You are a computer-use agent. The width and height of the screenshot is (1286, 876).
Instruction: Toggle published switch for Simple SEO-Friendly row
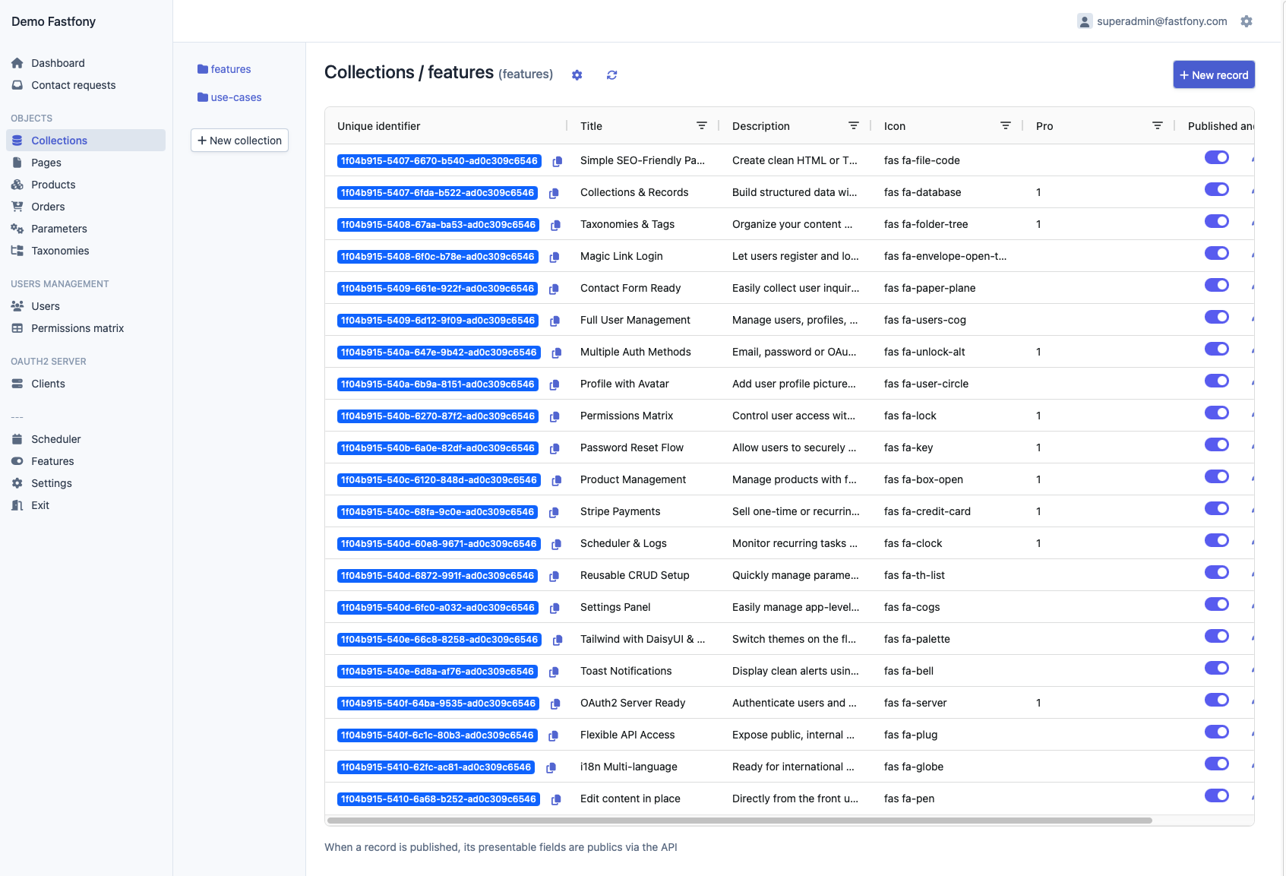(1217, 157)
